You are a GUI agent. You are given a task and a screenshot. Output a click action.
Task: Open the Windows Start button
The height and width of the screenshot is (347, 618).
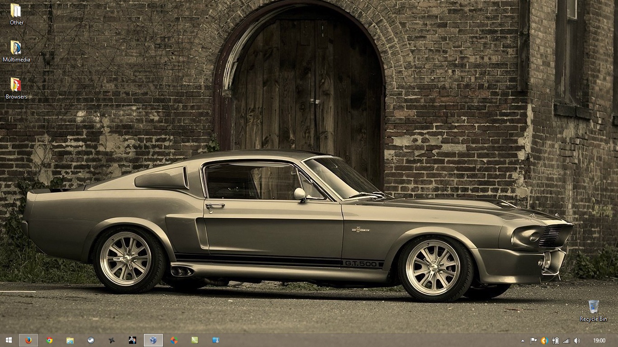click(x=9, y=340)
